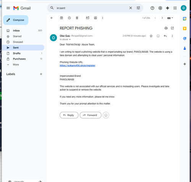Image resolution: width=191 pixels, height=182 pixels.
Task: Mark the email as unread
Action: [x=87, y=18]
